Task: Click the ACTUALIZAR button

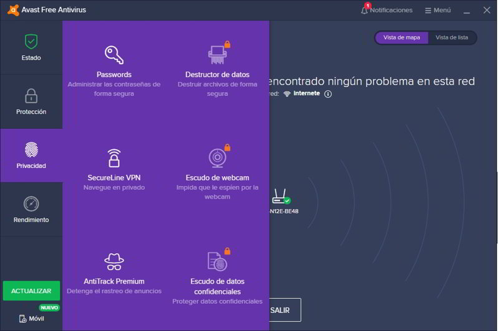Action: pos(31,291)
